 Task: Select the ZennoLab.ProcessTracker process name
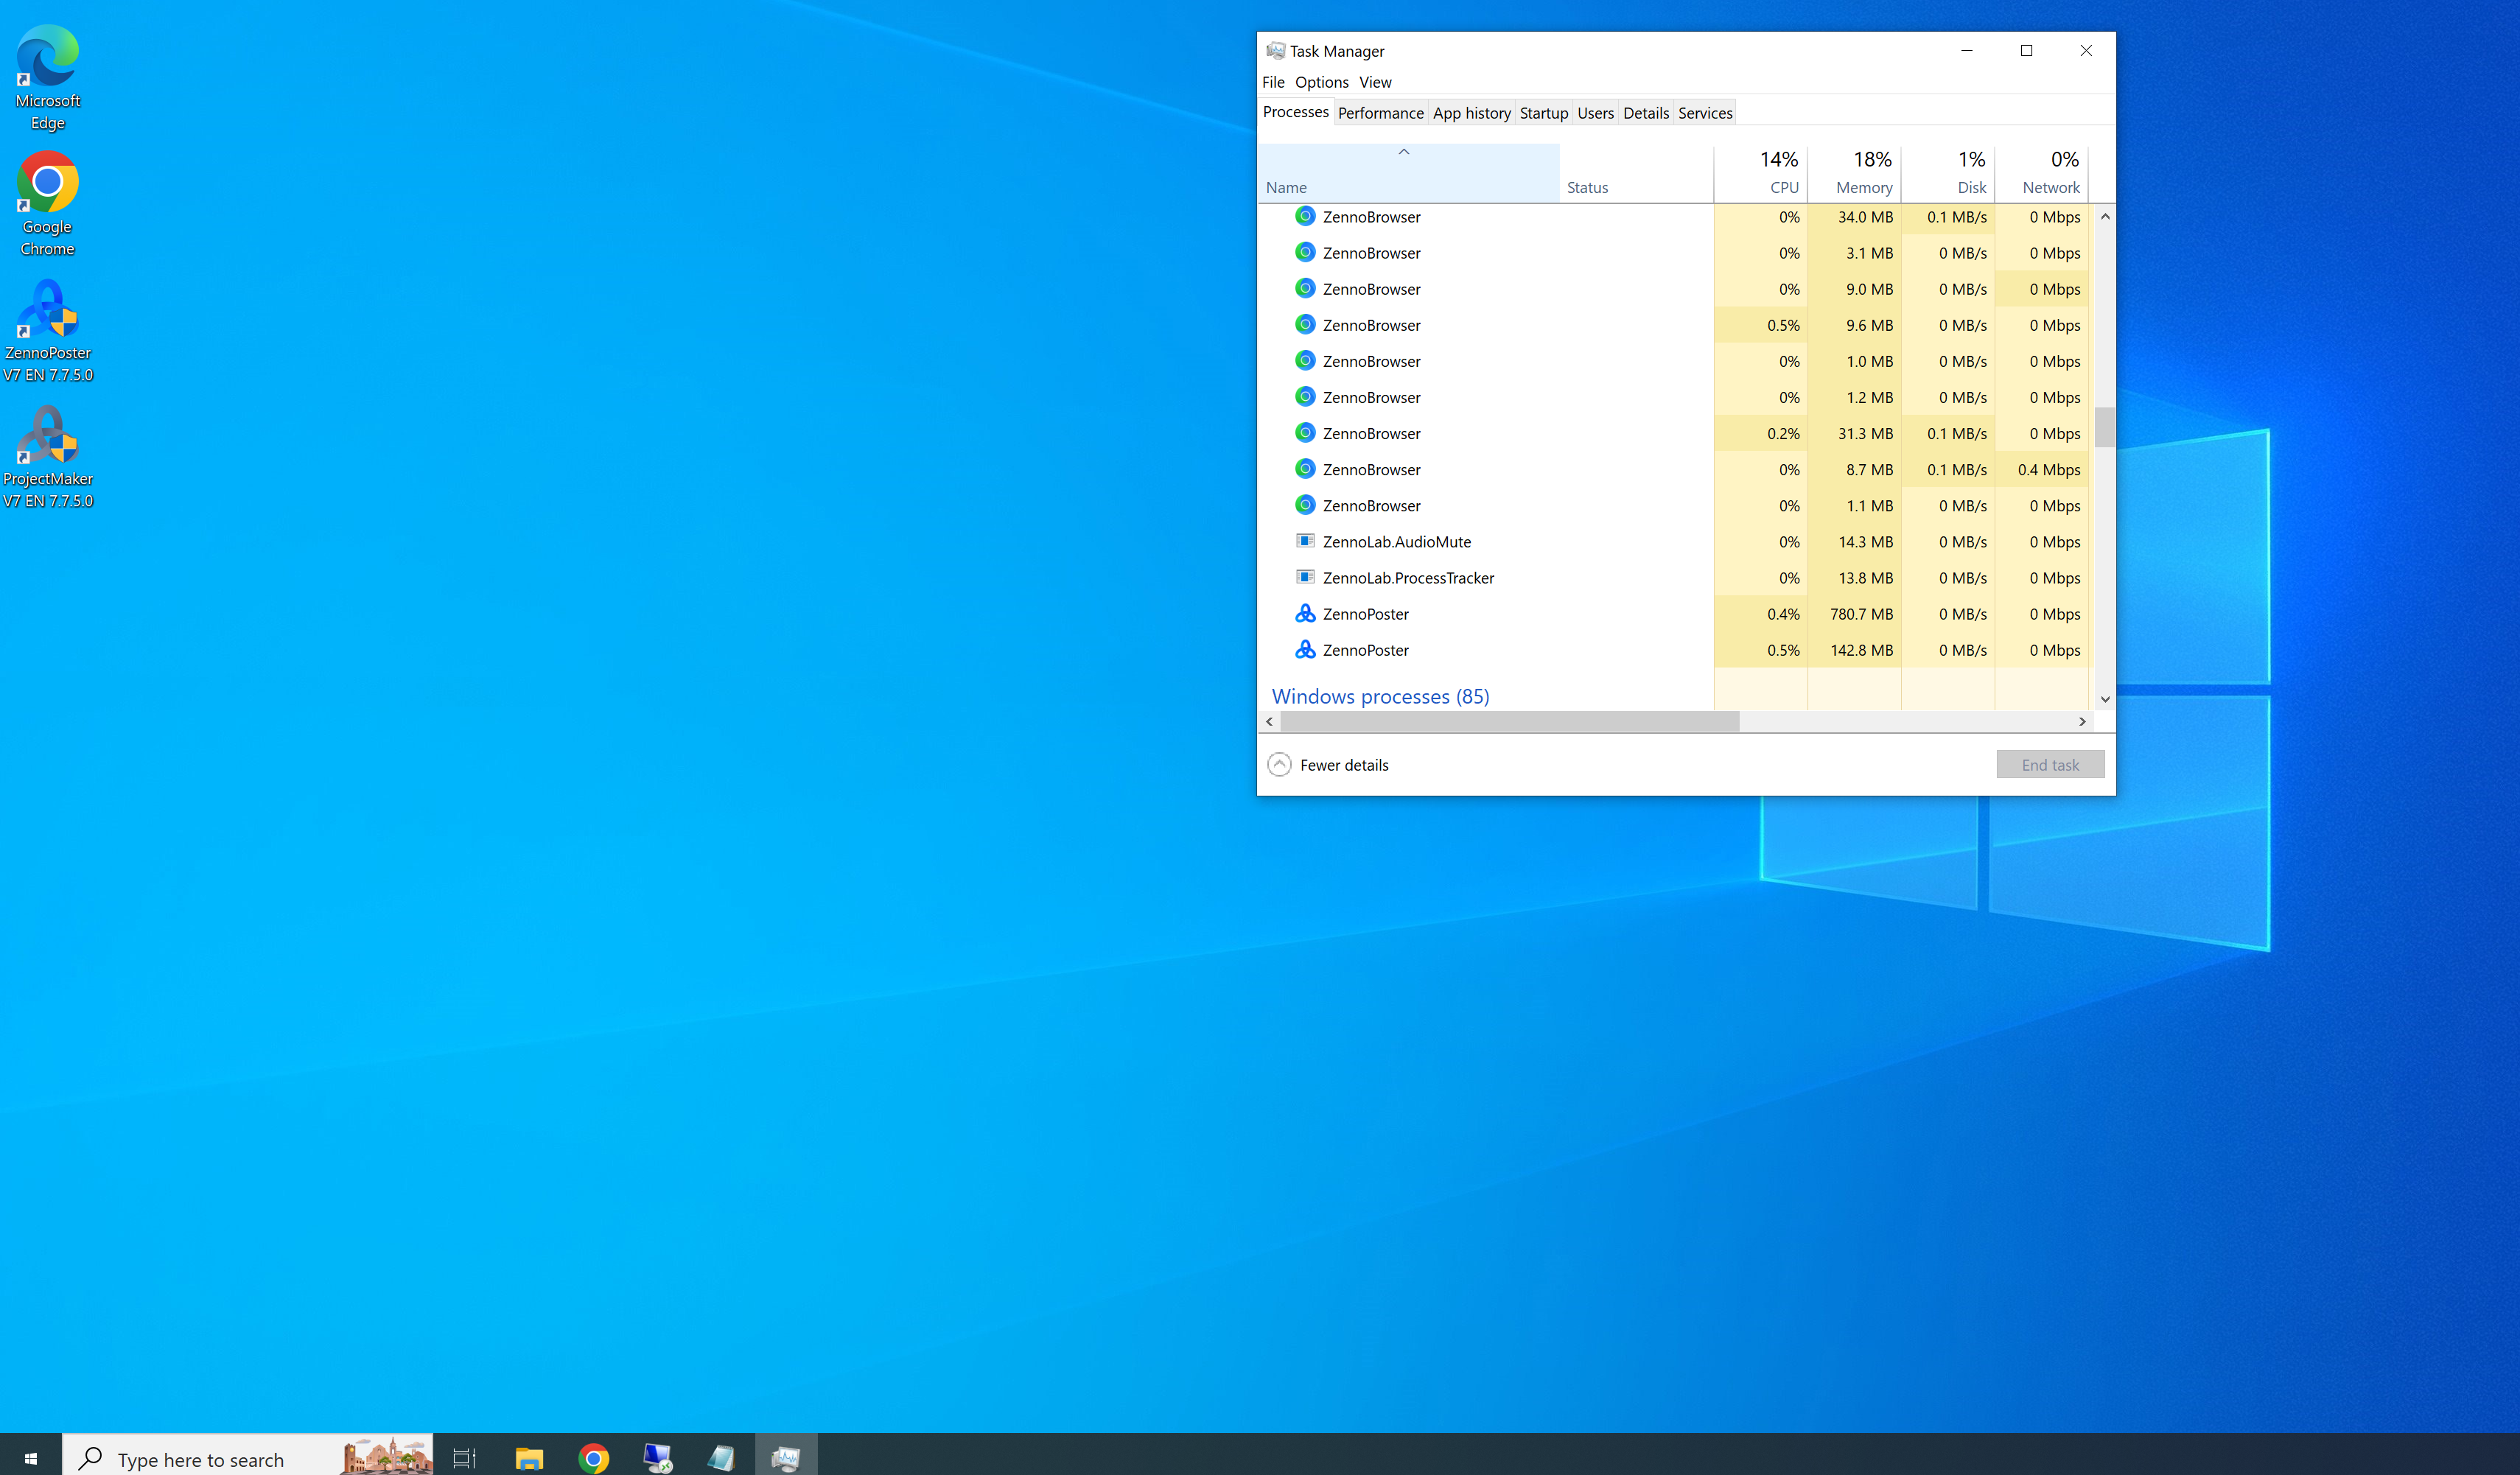click(x=1408, y=577)
